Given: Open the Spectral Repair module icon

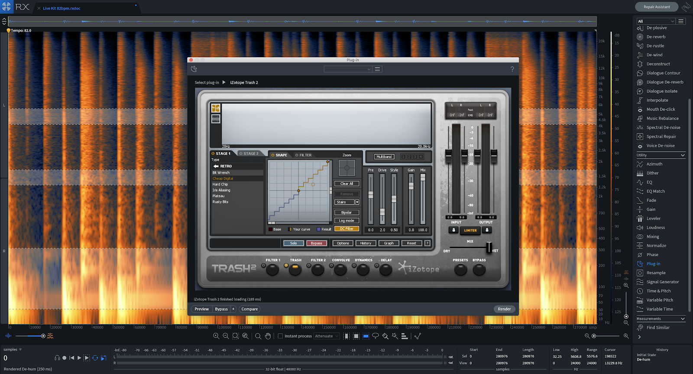Looking at the screenshot, I should (x=640, y=137).
